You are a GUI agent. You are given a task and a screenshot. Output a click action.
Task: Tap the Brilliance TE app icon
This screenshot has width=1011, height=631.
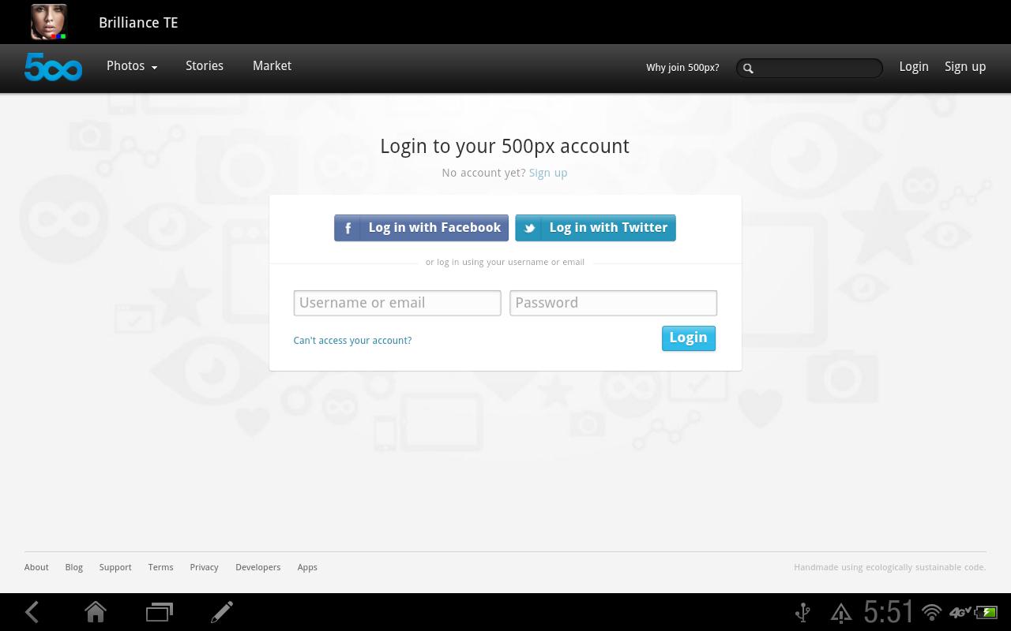pos(48,22)
